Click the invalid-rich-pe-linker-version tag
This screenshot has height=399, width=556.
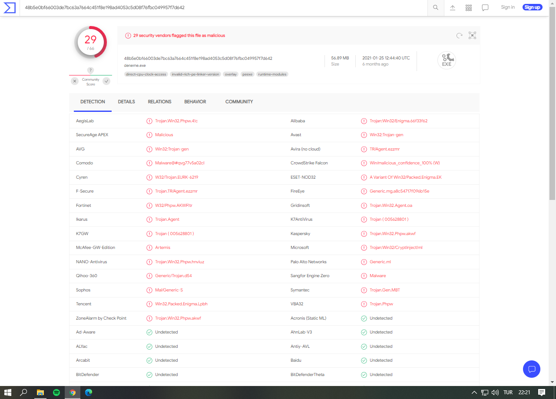pos(195,74)
